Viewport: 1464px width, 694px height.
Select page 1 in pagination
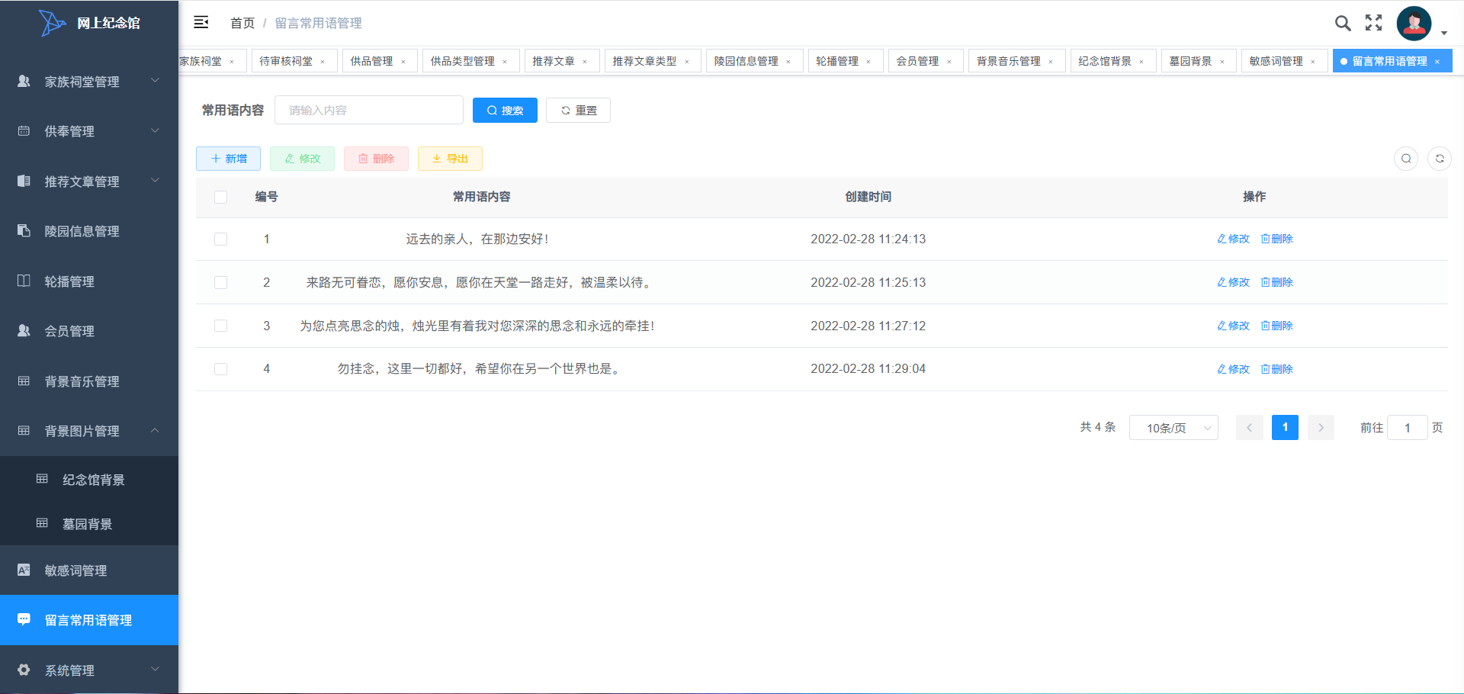tap(1285, 428)
